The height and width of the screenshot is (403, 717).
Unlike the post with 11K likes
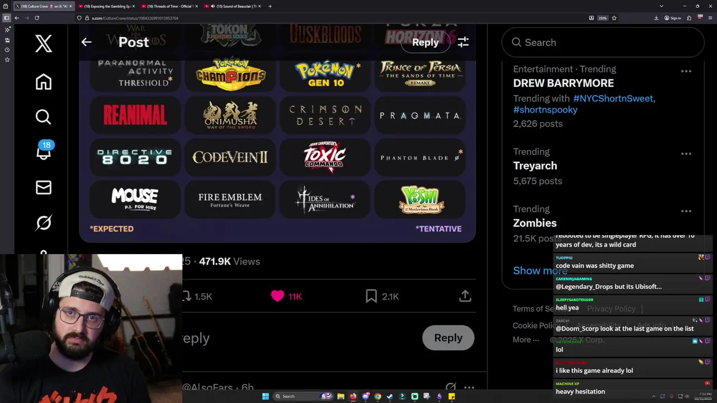(x=277, y=296)
